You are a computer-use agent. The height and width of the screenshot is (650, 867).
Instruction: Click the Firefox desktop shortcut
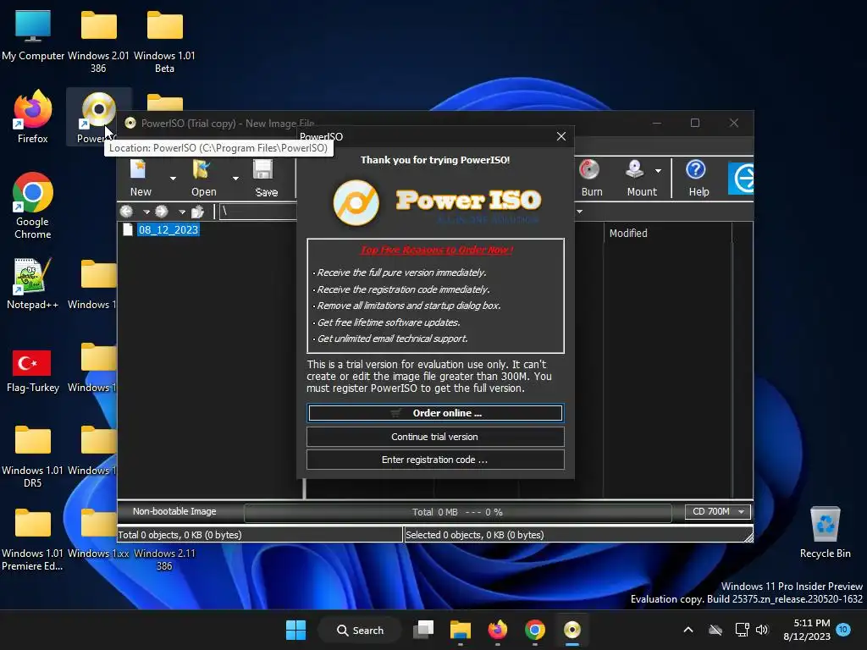coord(33,117)
